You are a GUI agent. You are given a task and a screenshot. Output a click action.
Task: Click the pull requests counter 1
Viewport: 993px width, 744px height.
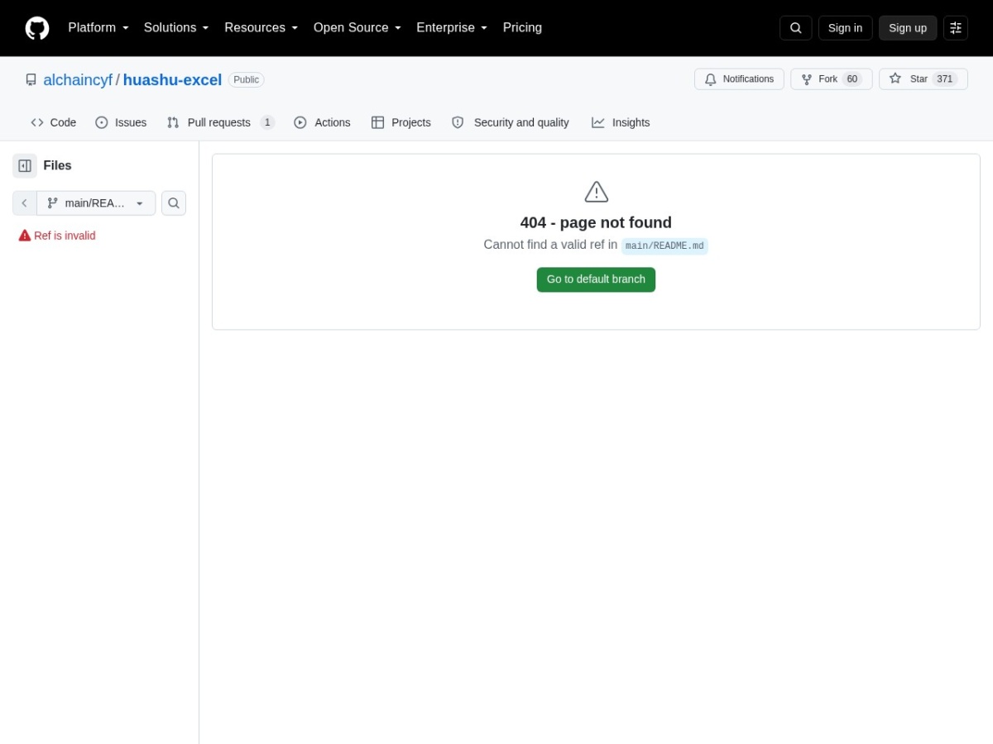tap(267, 122)
